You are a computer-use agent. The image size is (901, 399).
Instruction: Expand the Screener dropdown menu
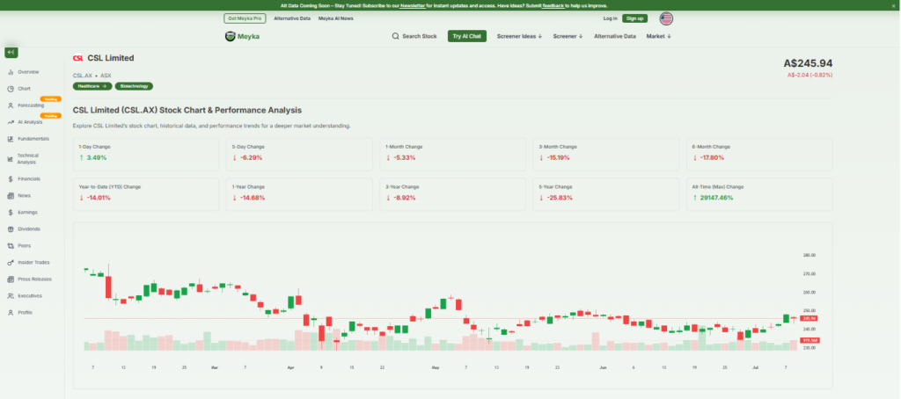(x=568, y=36)
